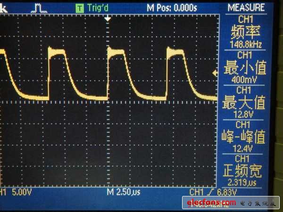
Task: Click the Trig'd status text
Action: [99, 8]
